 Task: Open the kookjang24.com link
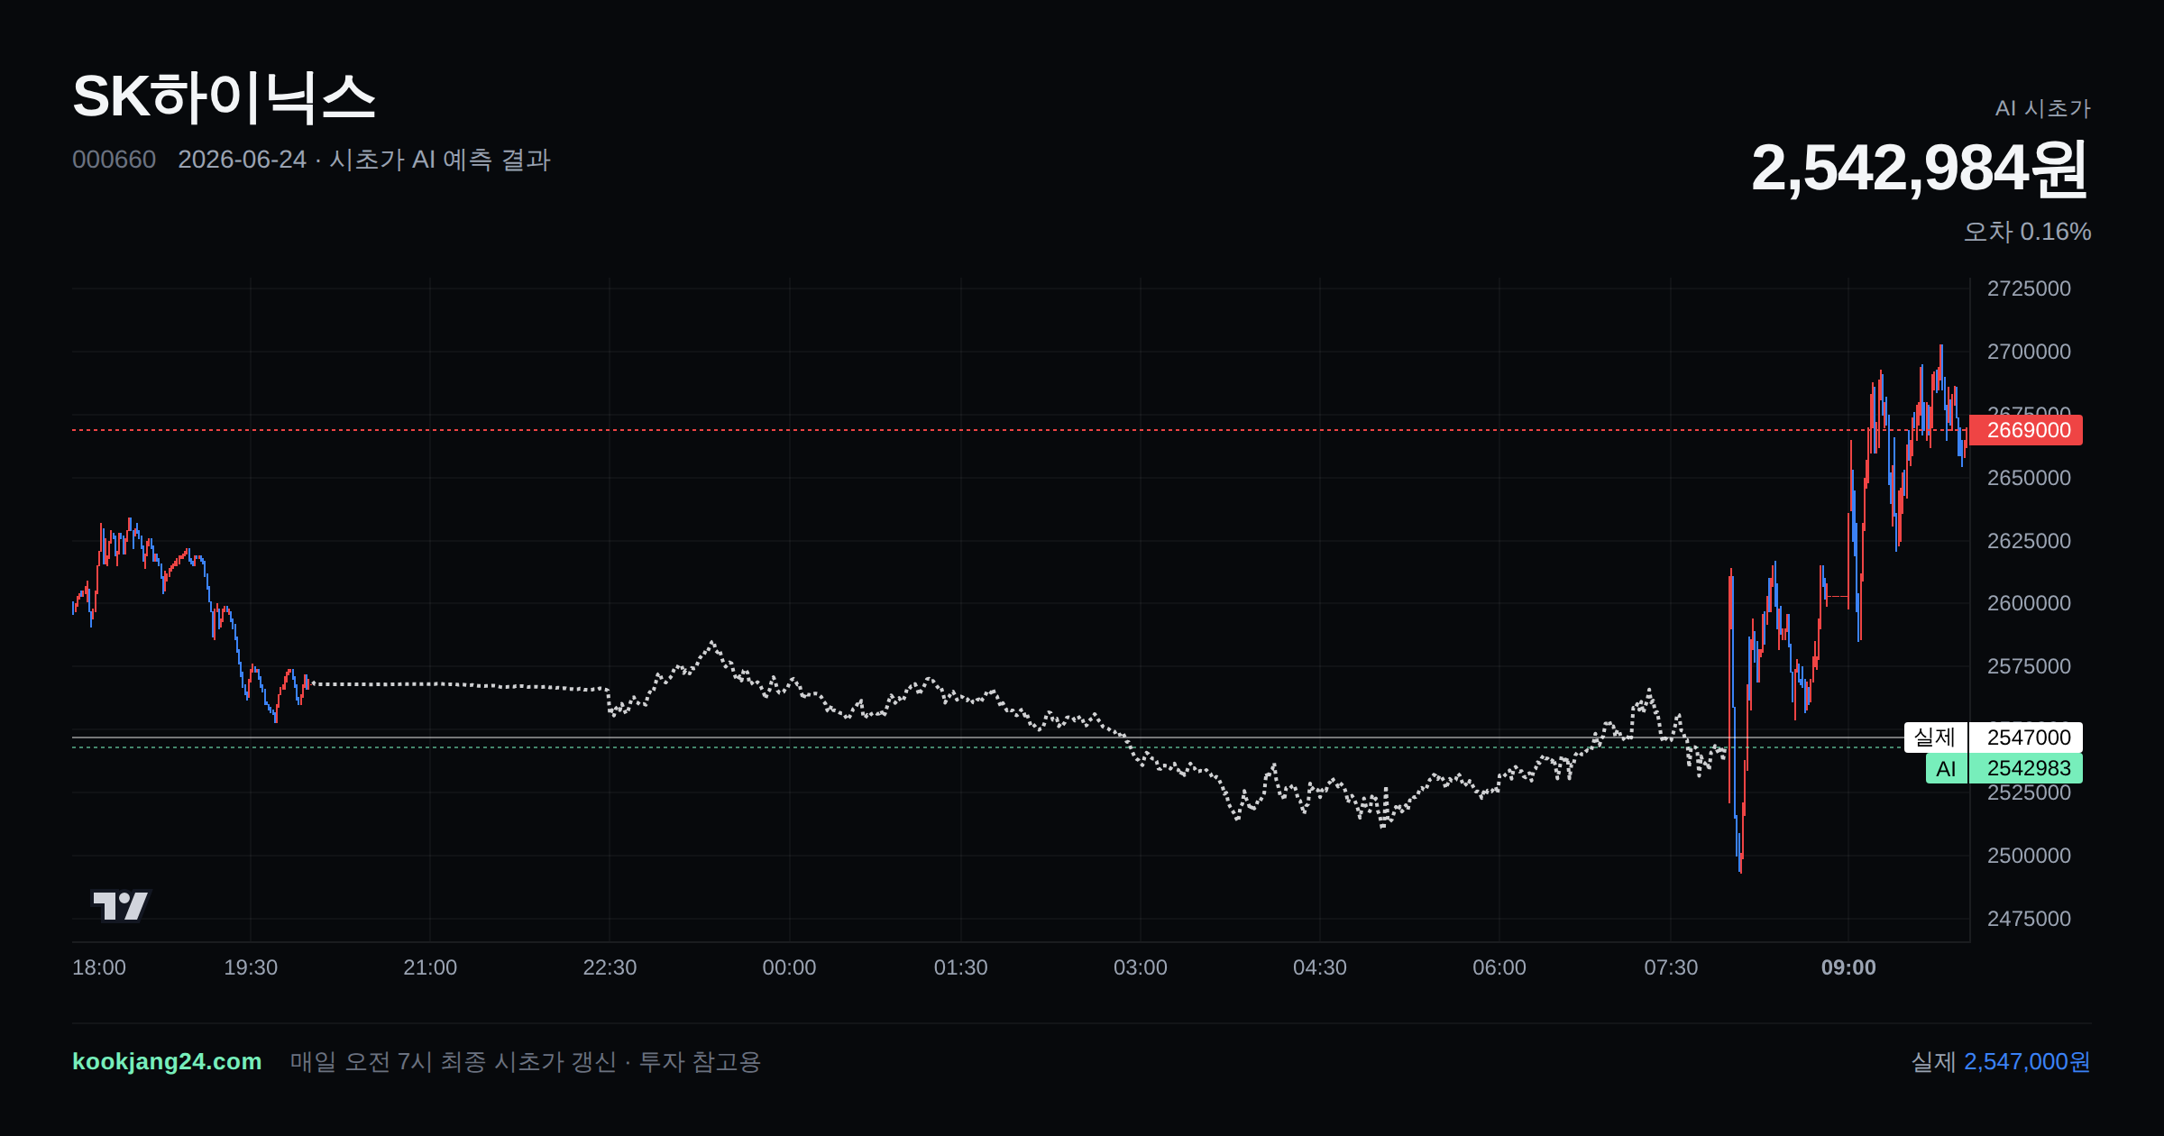[x=167, y=1061]
